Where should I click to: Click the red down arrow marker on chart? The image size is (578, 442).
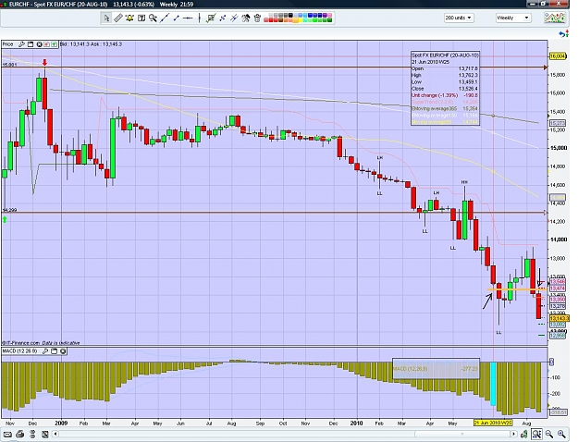(45, 62)
